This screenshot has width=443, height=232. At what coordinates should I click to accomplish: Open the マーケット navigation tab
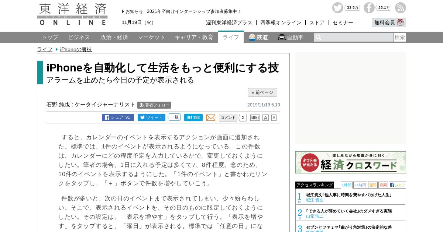click(151, 37)
